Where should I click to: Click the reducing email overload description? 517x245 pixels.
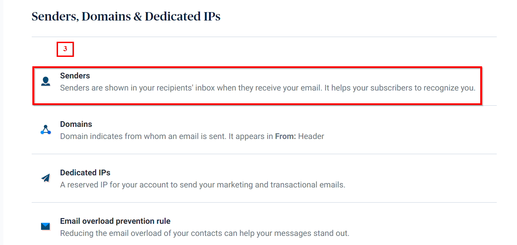click(204, 233)
